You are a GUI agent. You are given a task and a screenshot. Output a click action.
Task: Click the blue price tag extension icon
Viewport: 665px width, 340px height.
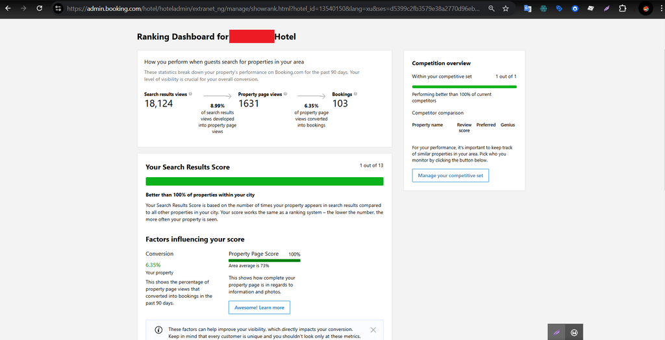pos(559,8)
